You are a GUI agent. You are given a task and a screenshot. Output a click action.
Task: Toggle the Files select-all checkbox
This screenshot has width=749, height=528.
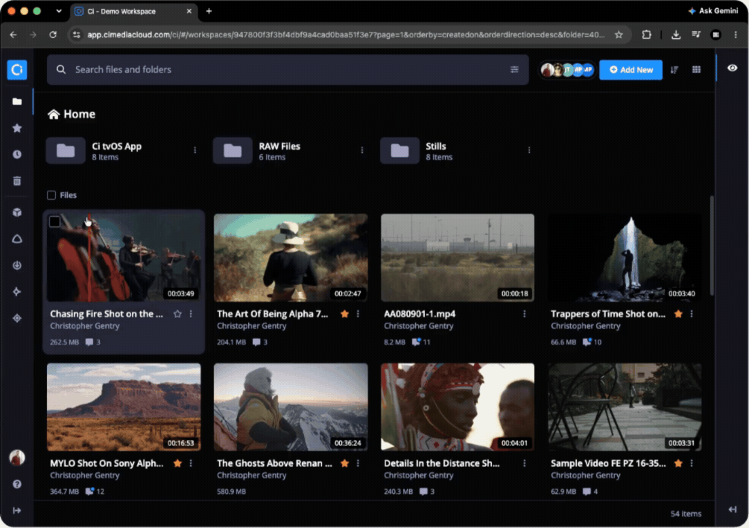(51, 195)
